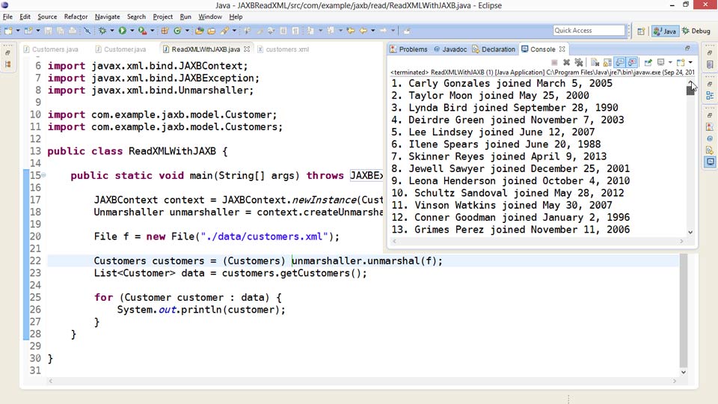Click the Quick Access search field
The width and height of the screenshot is (718, 404).
coord(589,30)
